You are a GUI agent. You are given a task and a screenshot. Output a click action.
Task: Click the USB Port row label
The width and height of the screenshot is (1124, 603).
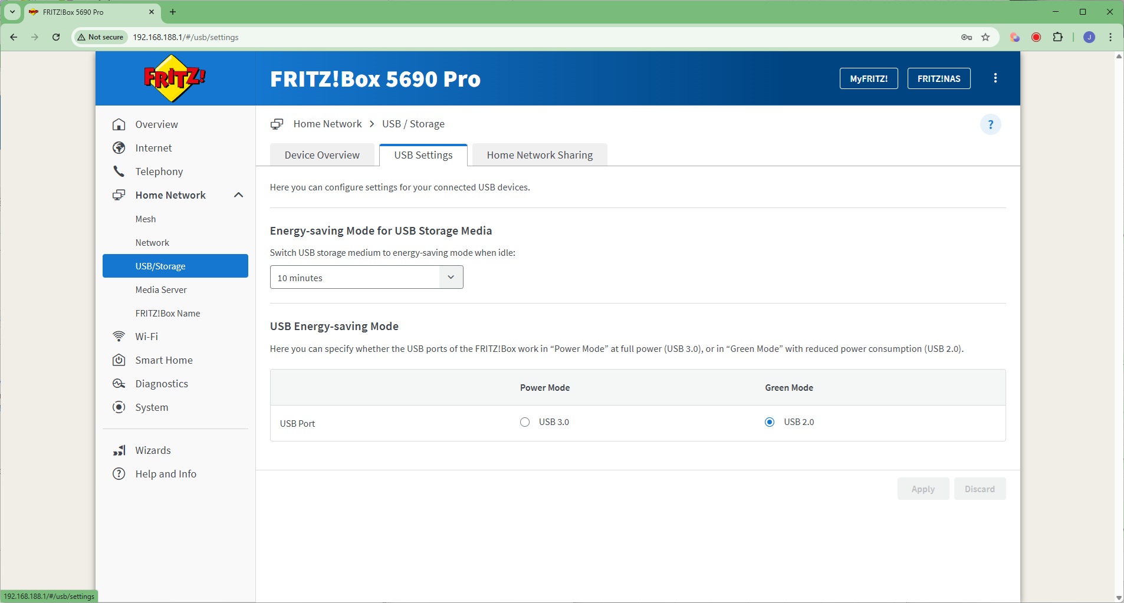pos(298,423)
